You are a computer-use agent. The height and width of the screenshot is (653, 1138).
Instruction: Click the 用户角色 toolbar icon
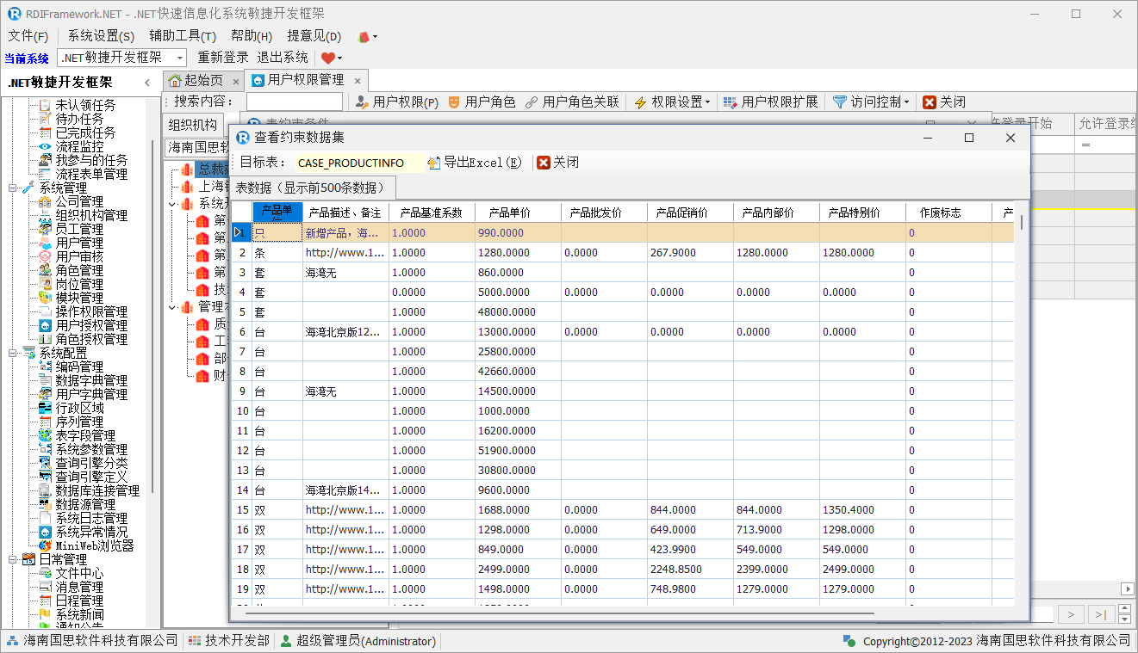(x=454, y=102)
